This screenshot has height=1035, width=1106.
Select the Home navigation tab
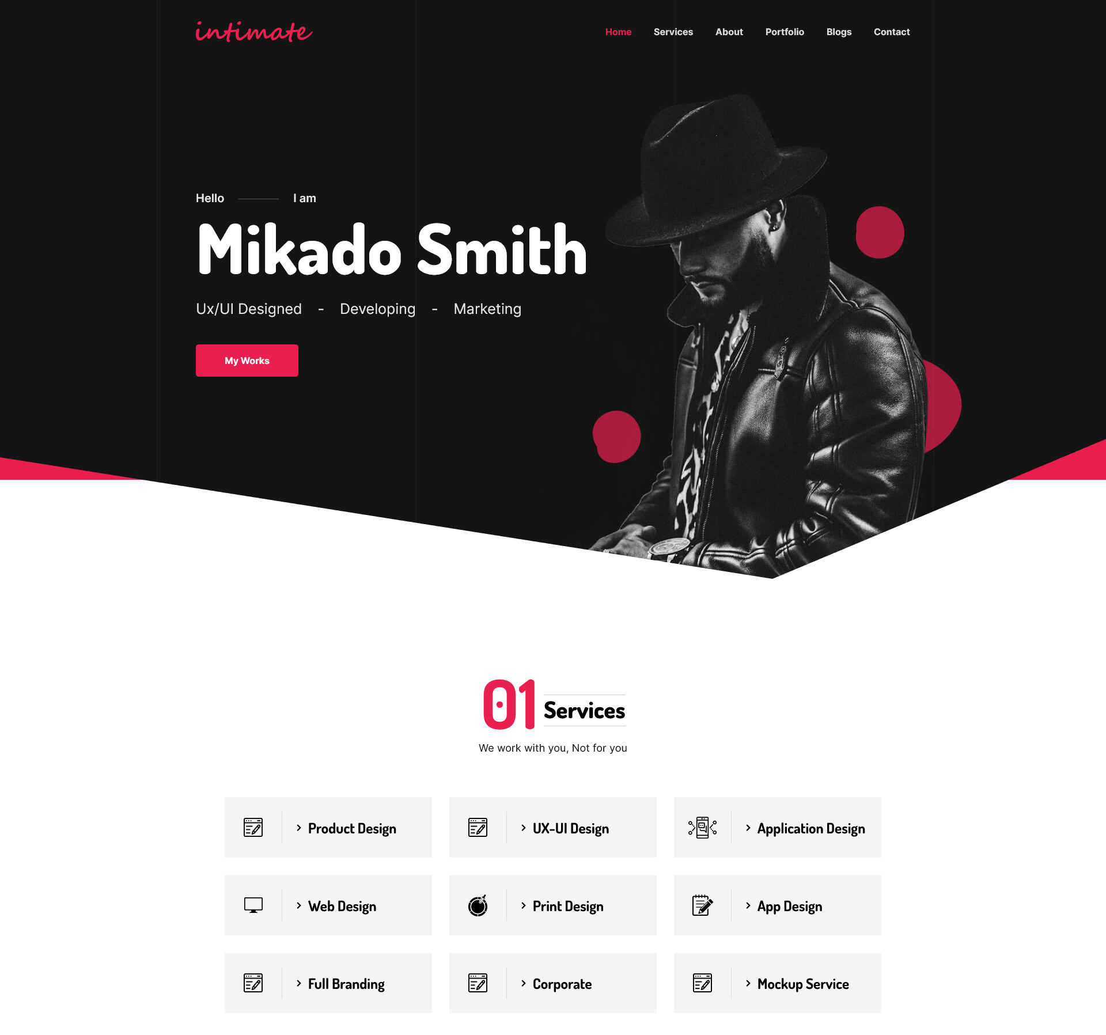coord(618,31)
